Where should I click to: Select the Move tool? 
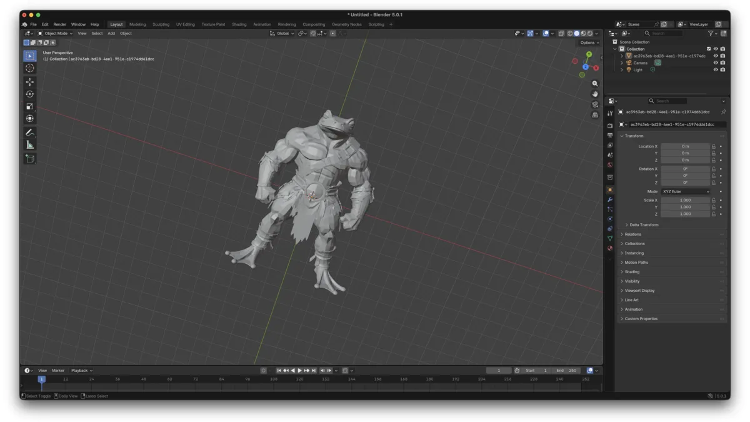pos(30,82)
